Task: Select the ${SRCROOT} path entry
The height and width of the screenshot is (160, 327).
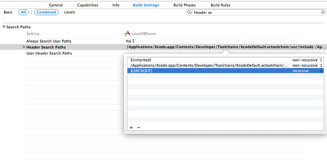Action: (141, 71)
